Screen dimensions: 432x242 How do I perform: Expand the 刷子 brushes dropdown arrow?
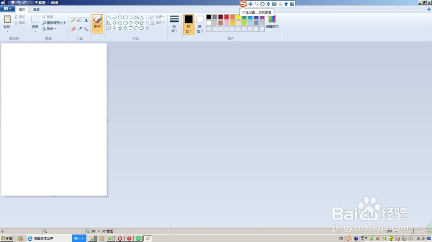pos(98,31)
